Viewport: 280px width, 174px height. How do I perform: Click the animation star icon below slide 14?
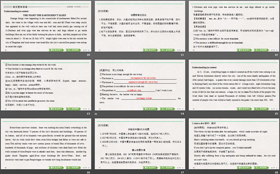(95, 114)
